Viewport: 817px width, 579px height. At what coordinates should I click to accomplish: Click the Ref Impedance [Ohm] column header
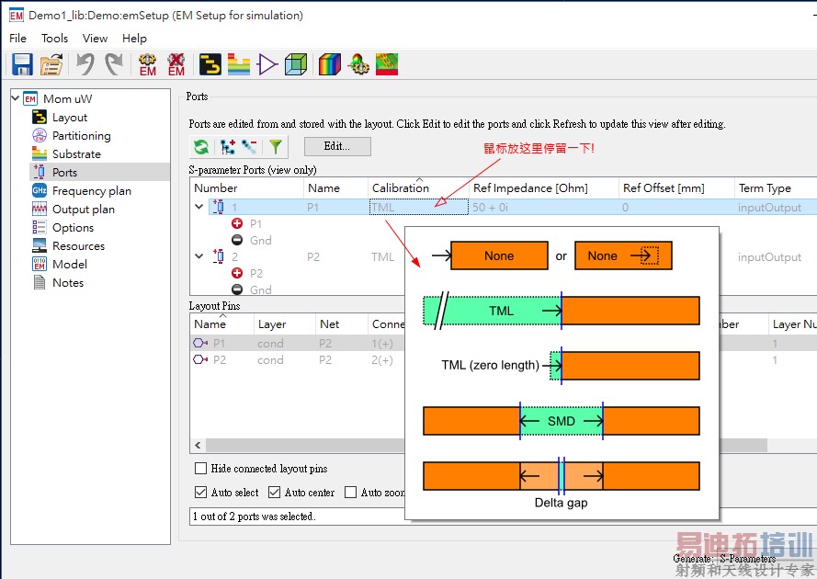tap(543, 187)
